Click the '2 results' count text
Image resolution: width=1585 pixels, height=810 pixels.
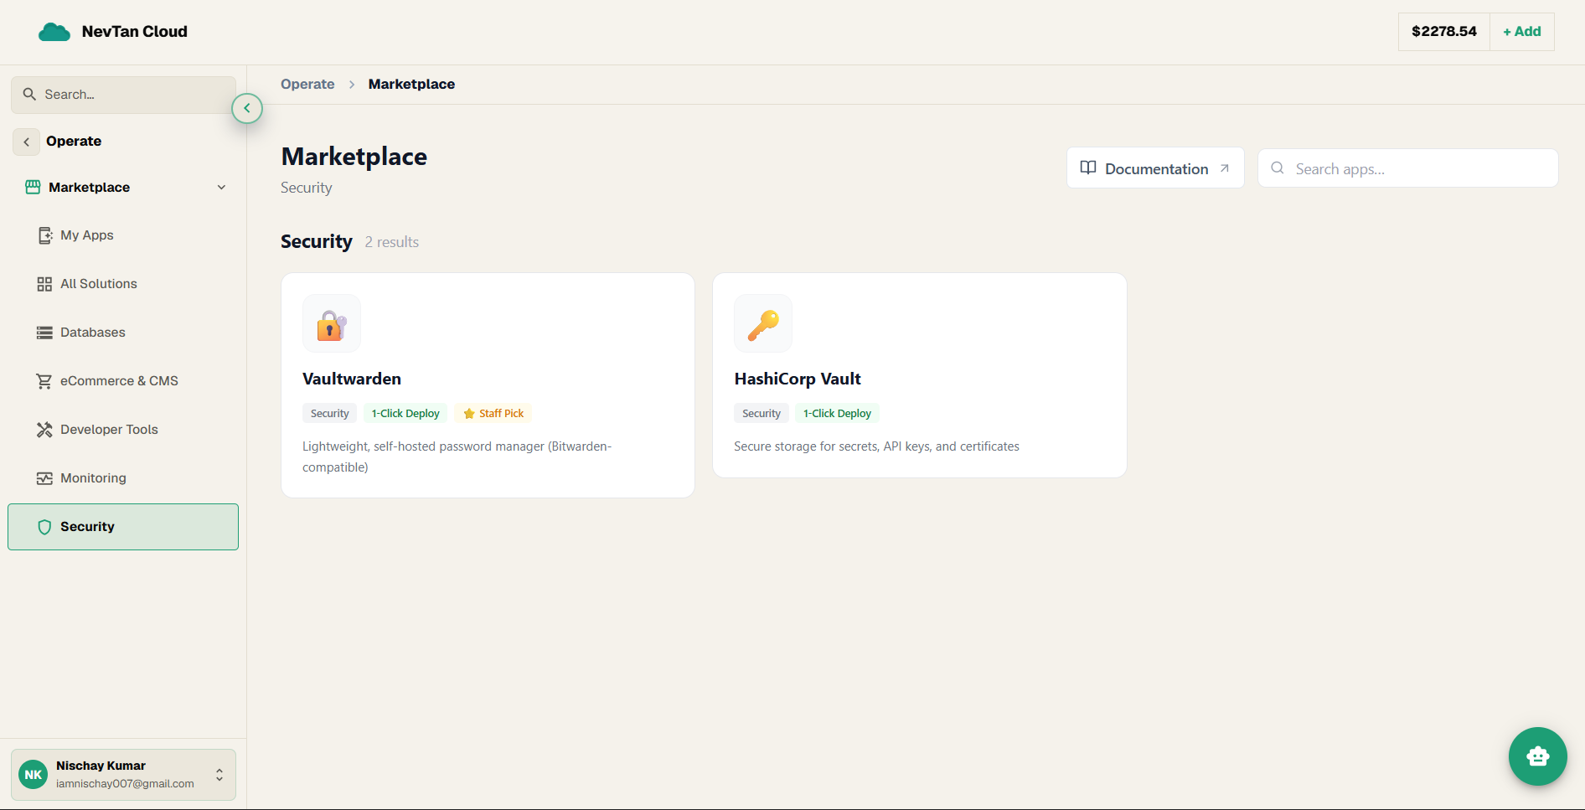point(391,242)
